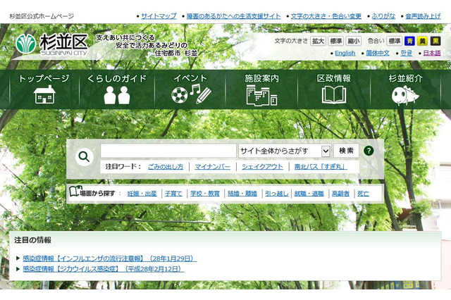
Task: Open 障害のあるかたへの生活支援サイト link
Action: tap(233, 16)
